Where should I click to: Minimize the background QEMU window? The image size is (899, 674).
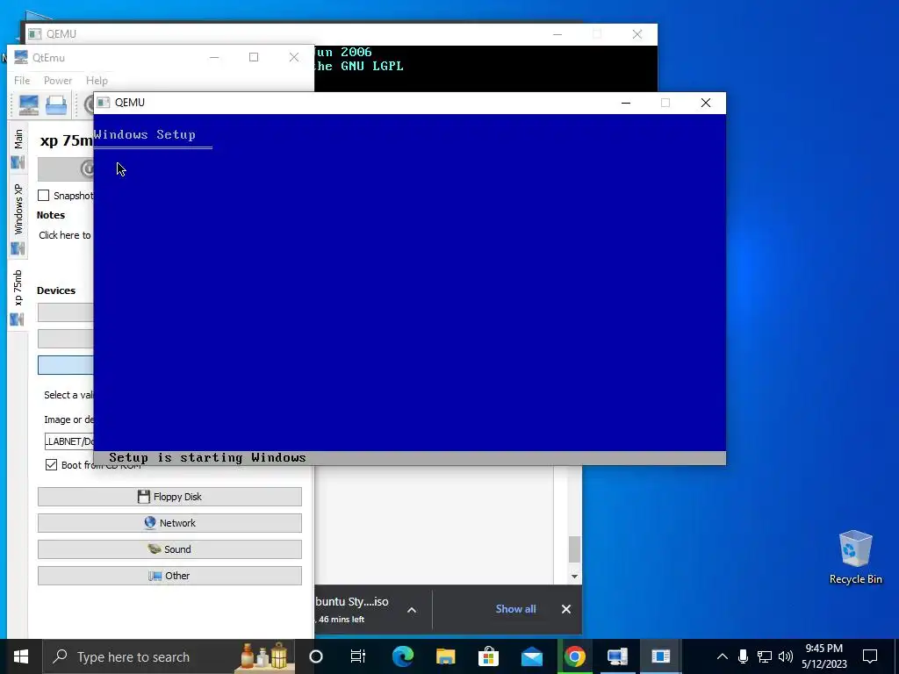[x=557, y=34]
